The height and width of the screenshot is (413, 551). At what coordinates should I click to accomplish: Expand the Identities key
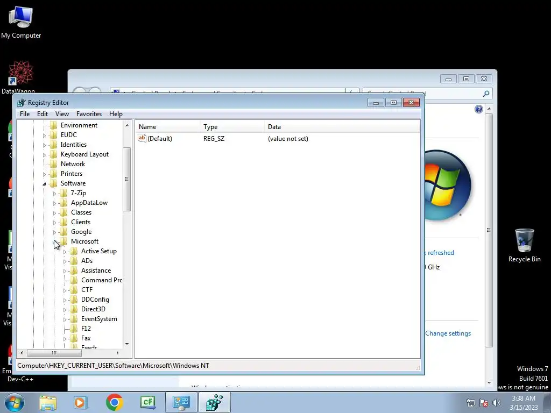[x=44, y=145]
